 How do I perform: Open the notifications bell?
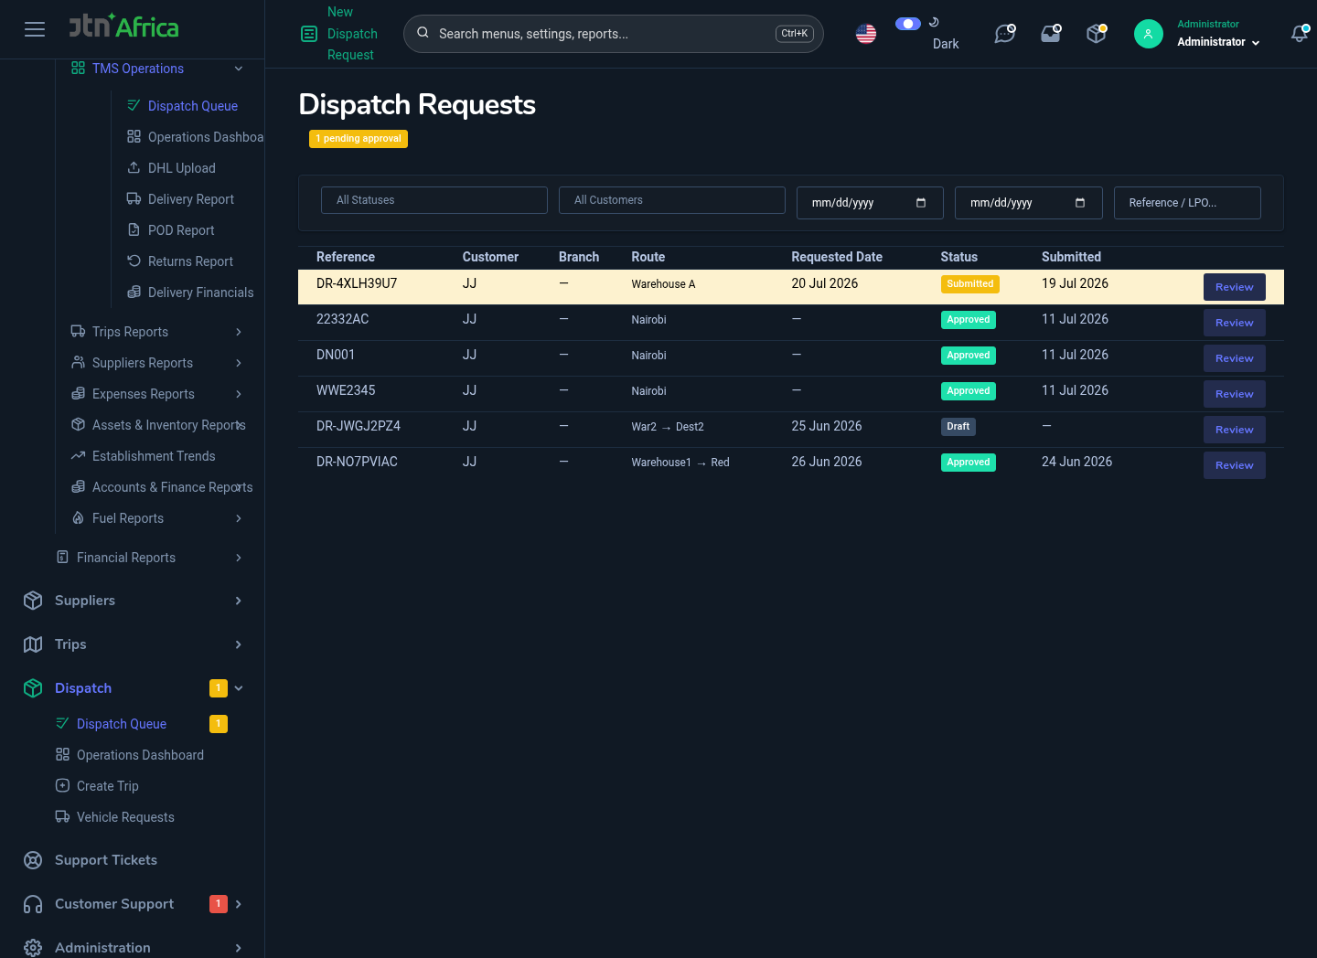(x=1299, y=34)
